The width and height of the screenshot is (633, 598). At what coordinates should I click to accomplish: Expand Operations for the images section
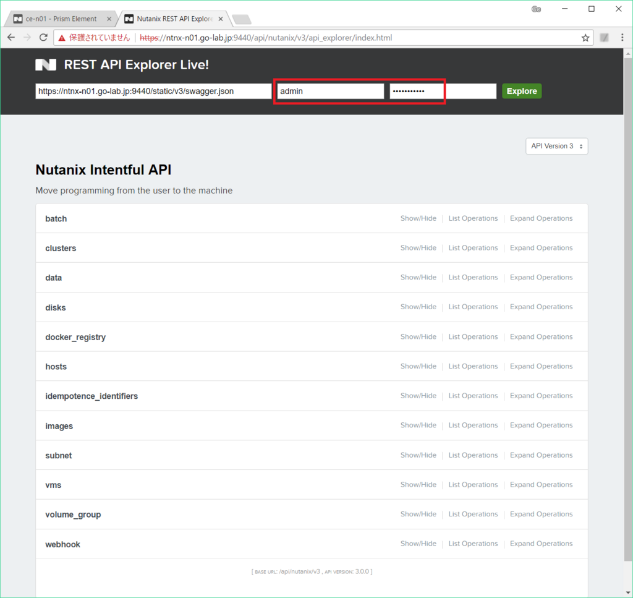pos(541,425)
